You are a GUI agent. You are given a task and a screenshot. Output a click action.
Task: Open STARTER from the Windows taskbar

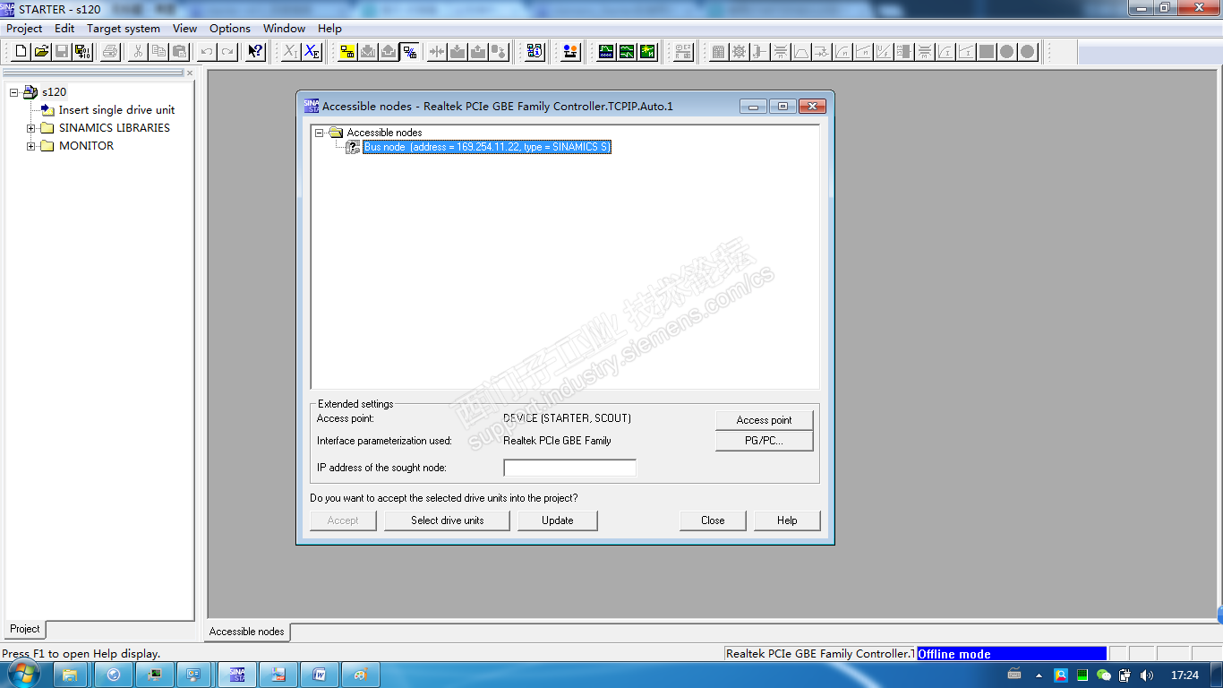click(x=237, y=675)
